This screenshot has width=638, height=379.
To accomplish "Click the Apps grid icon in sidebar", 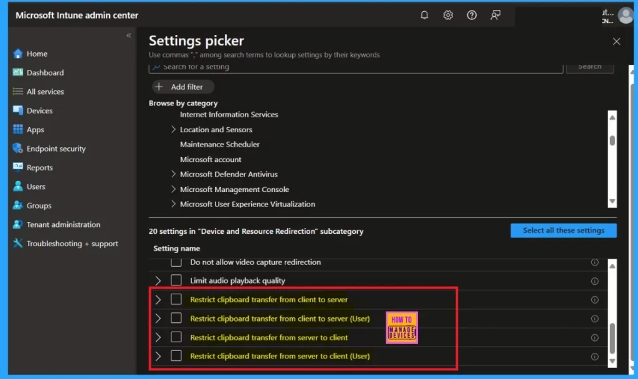I will pyautogui.click(x=18, y=130).
